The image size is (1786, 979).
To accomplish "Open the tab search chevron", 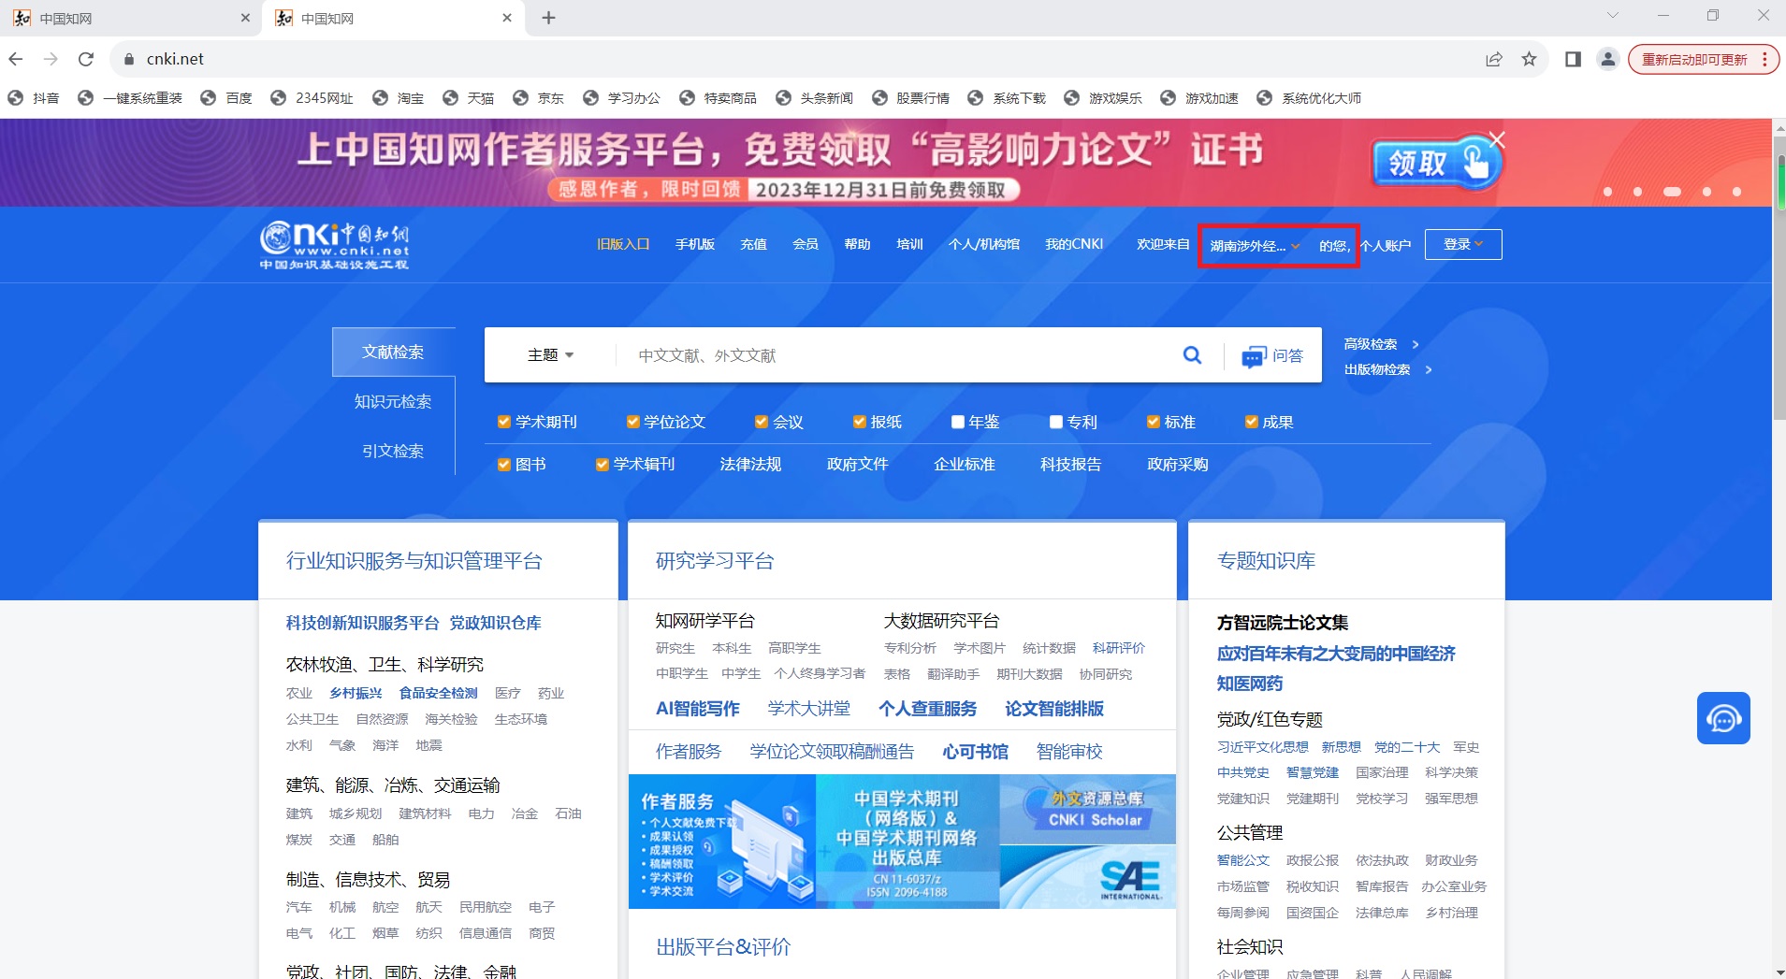I will [x=1612, y=15].
